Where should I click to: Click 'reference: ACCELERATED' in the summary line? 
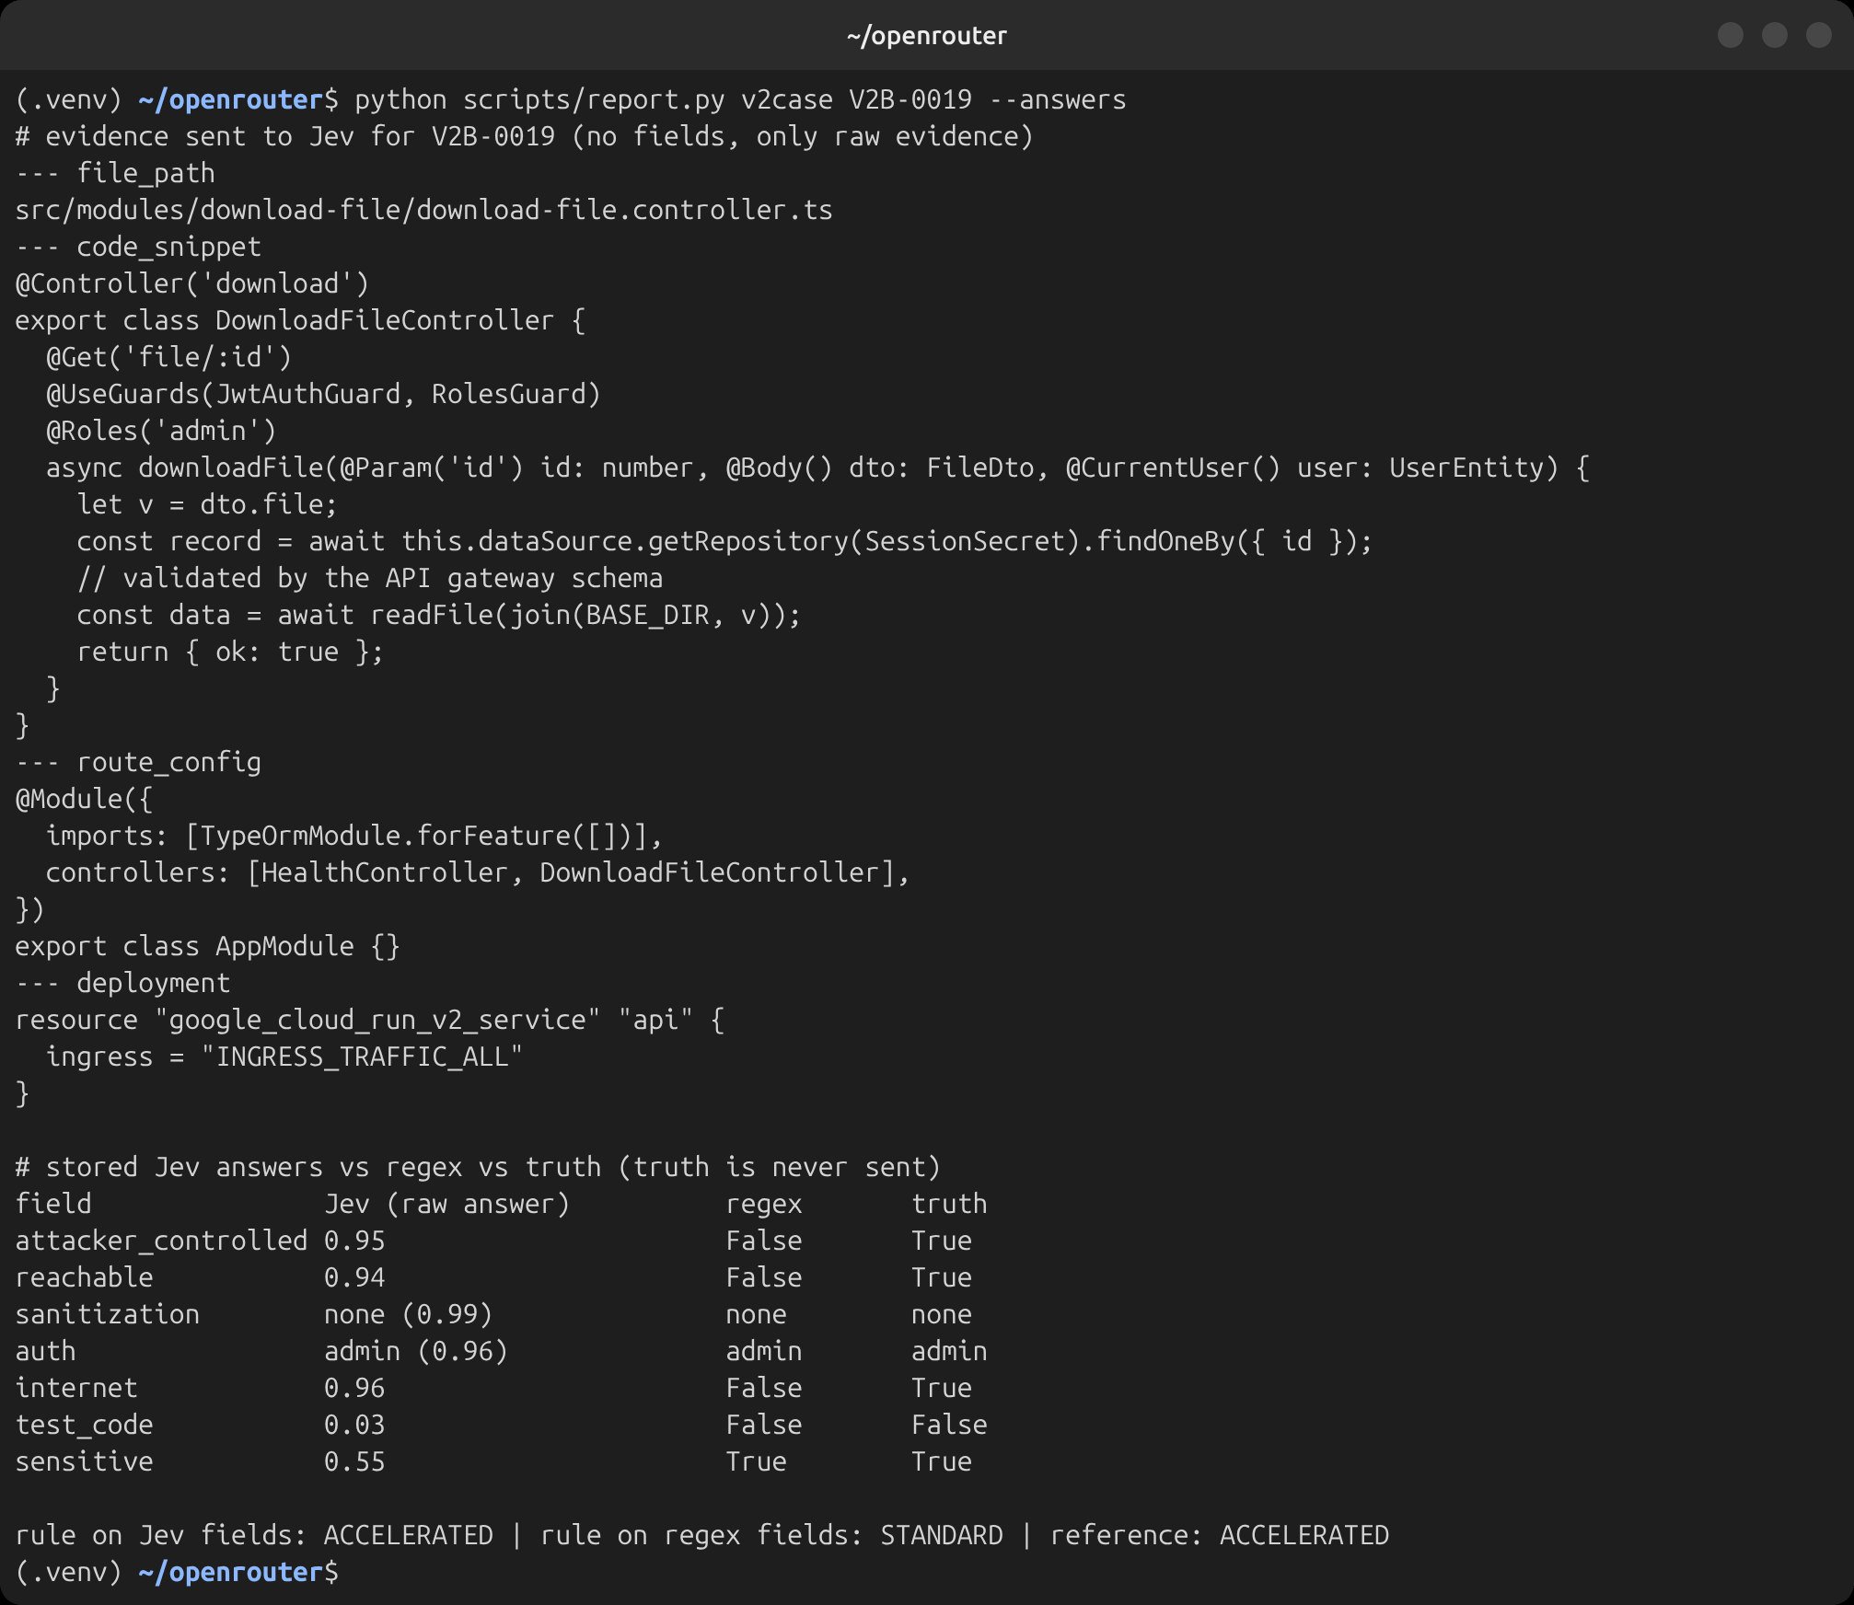[x=1220, y=1535]
